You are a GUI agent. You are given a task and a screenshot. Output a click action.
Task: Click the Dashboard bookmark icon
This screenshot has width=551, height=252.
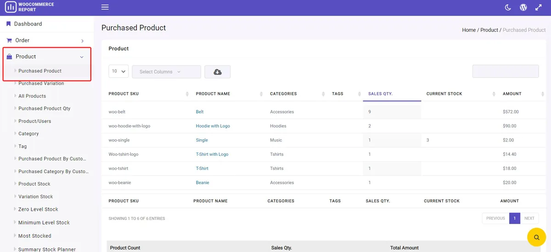click(x=8, y=24)
